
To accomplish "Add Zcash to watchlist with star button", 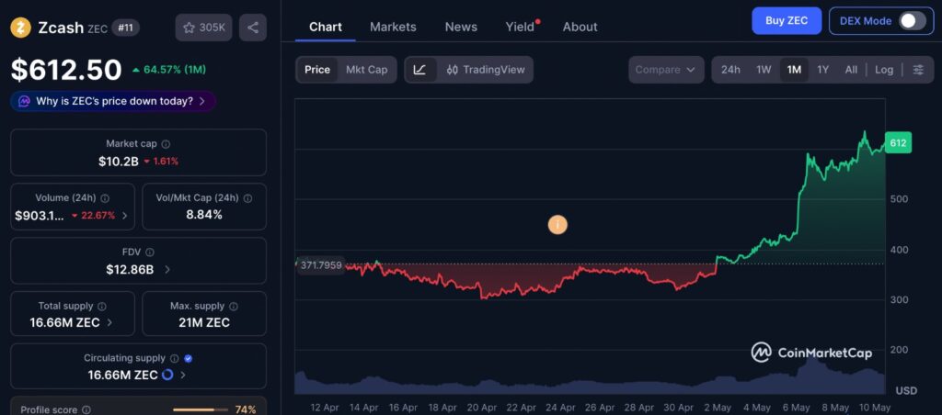I will point(203,28).
